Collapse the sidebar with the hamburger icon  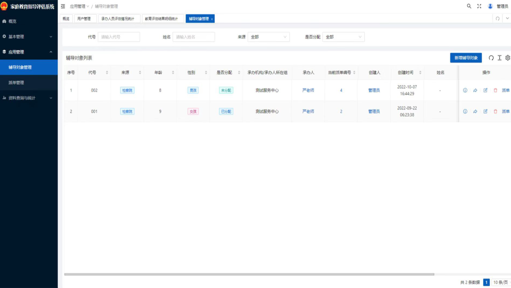63,6
